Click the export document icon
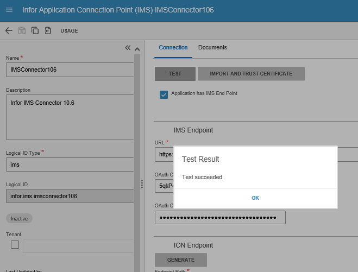358x272 pixels. [48, 30]
